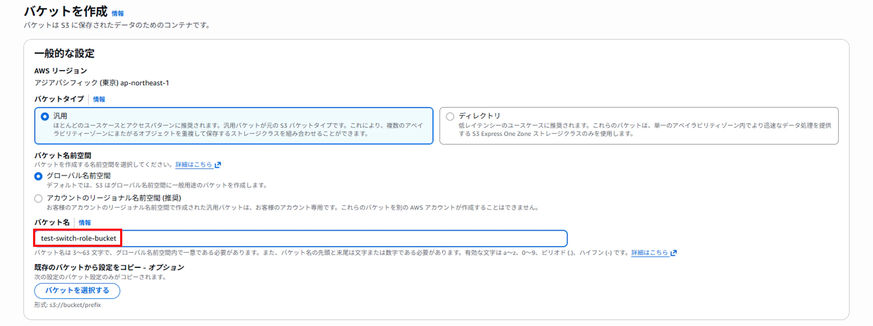873x326 pixels.
Task: Click the バケット名前空間 label
Action: pyautogui.click(x=63, y=155)
